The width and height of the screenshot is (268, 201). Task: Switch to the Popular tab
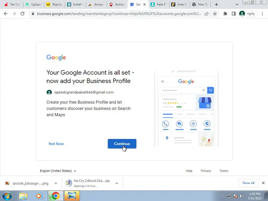tap(54, 4)
